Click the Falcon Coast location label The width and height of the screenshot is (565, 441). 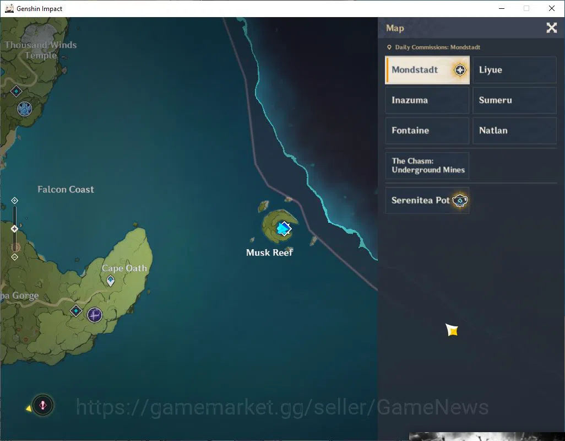pyautogui.click(x=66, y=190)
